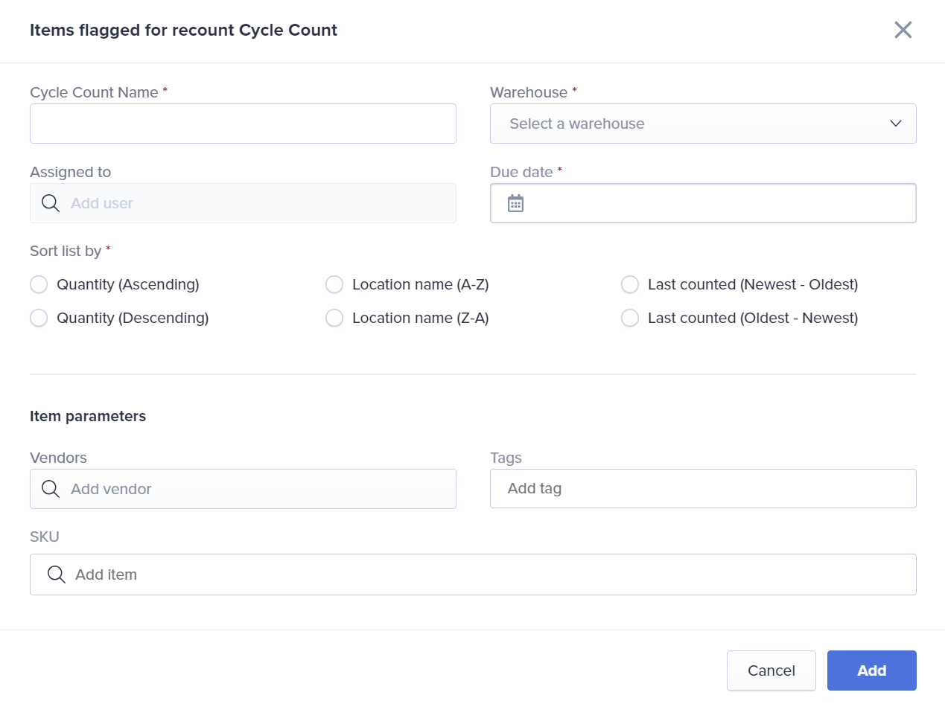Click the dialog title Items flagged for recount
This screenshot has height=704, width=945.
183,31
